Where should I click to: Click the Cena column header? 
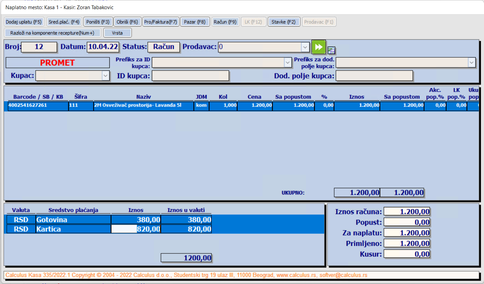point(254,97)
